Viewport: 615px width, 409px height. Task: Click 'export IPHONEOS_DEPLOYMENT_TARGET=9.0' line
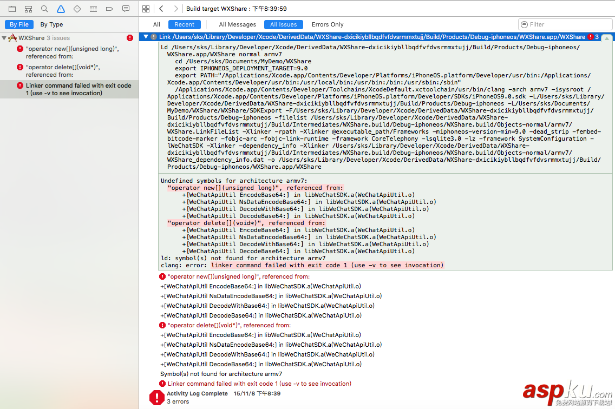pos(241,68)
